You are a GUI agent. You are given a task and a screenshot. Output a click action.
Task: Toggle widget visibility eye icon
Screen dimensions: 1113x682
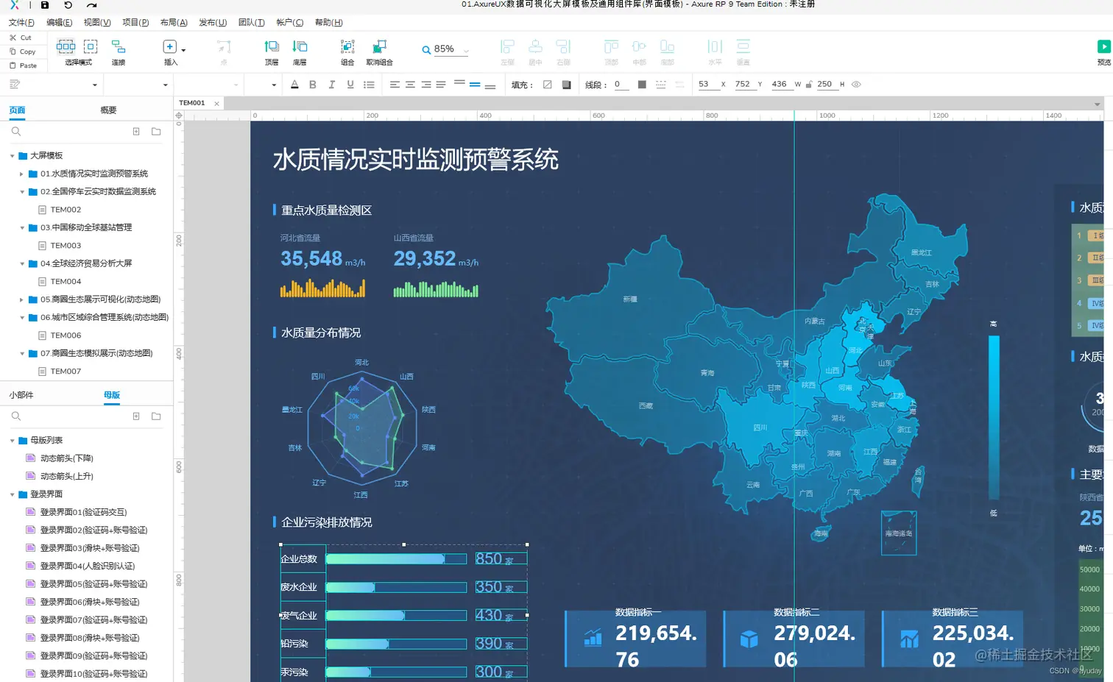(856, 85)
